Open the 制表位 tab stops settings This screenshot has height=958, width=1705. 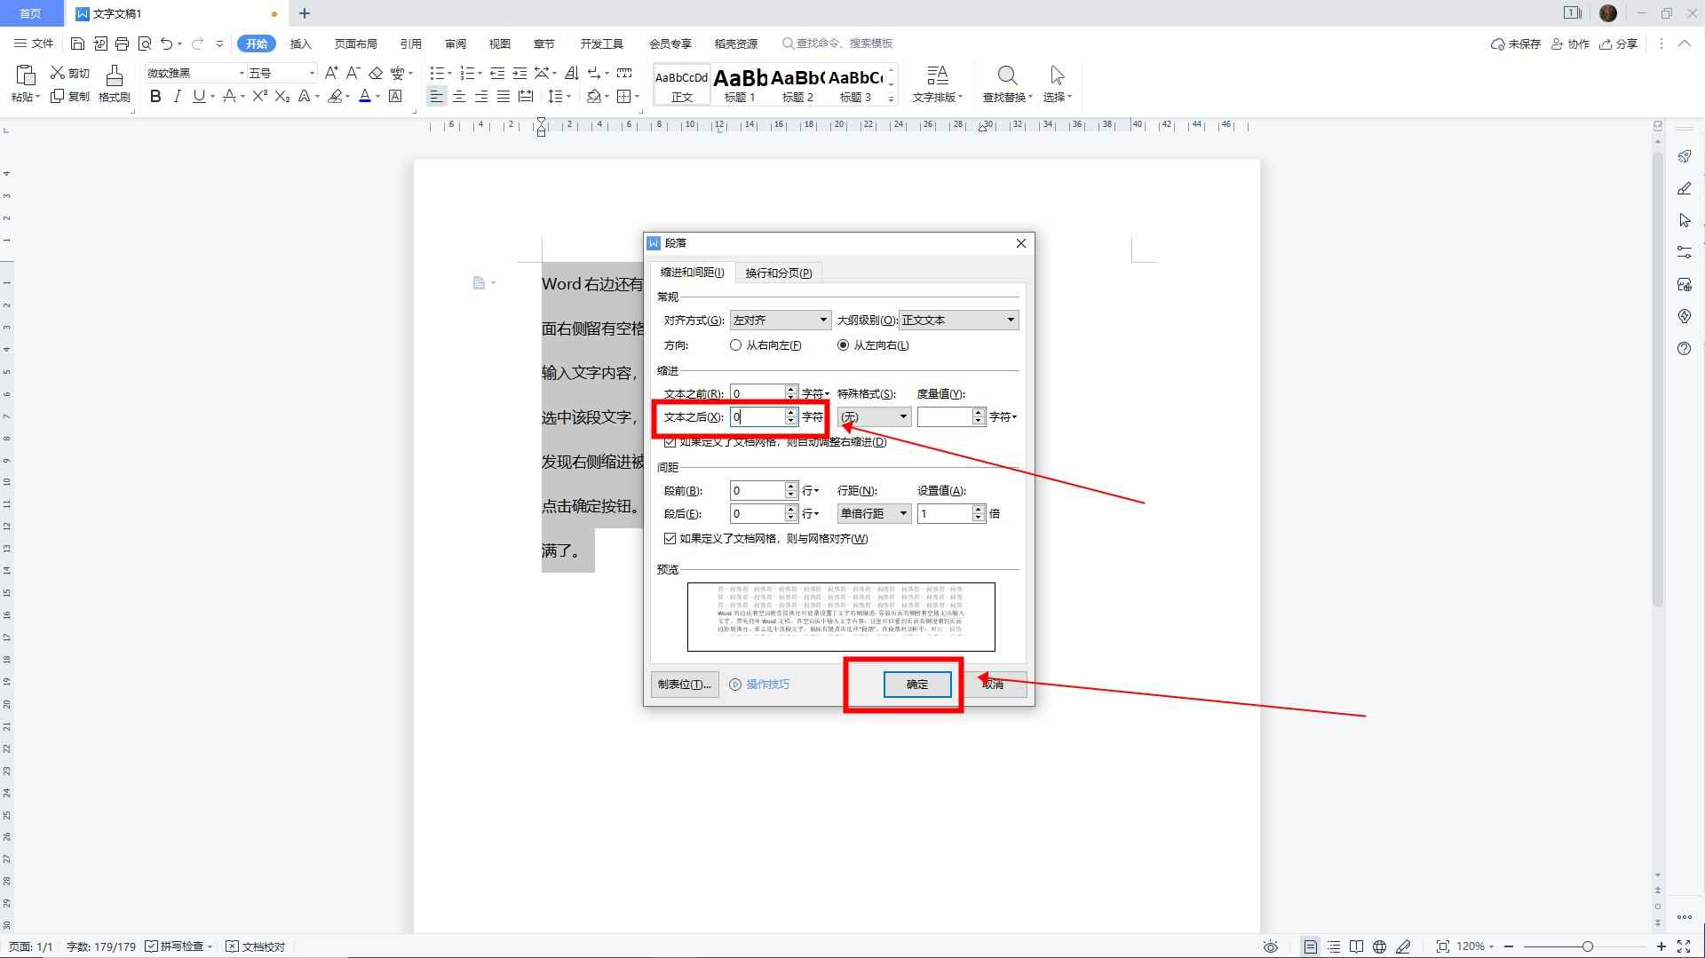[683, 684]
